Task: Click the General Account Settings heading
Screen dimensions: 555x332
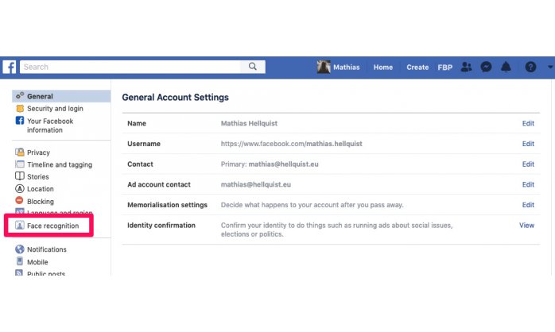Action: [x=176, y=97]
